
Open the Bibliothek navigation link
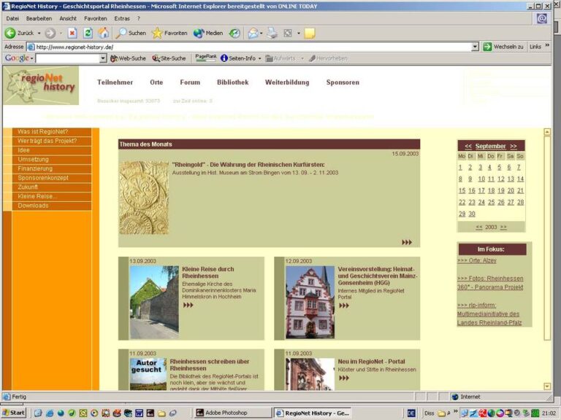coord(232,82)
